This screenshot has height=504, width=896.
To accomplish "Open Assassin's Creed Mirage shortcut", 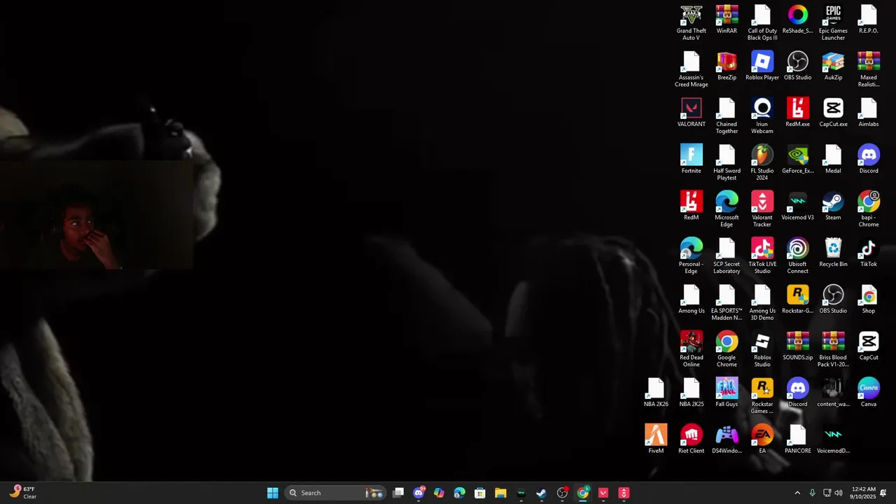I will pos(691,69).
